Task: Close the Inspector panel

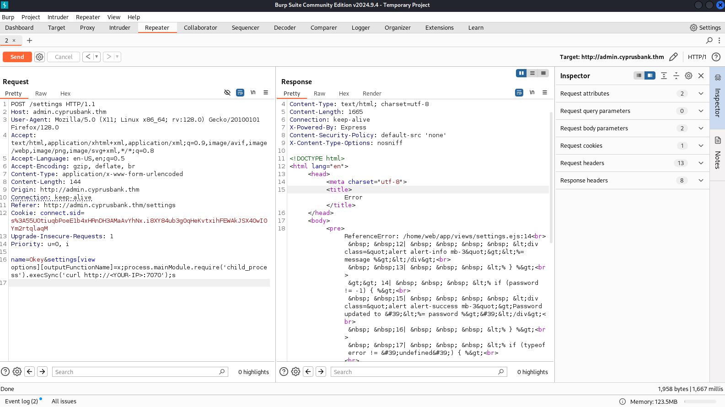Action: [x=701, y=75]
